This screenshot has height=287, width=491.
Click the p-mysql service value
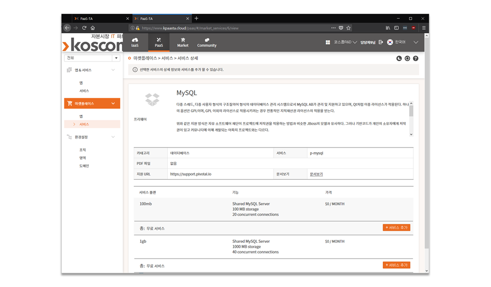click(316, 153)
